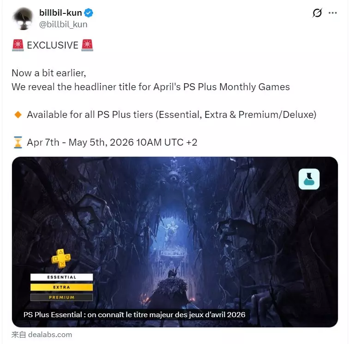Click the Dealabs flask logo icon
The width and height of the screenshot is (349, 344).
point(309,179)
